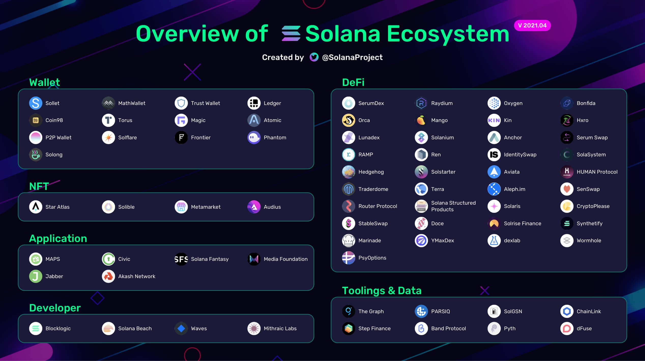Click the Raydium logo icon
Screen dimensions: 645x361
click(421, 103)
